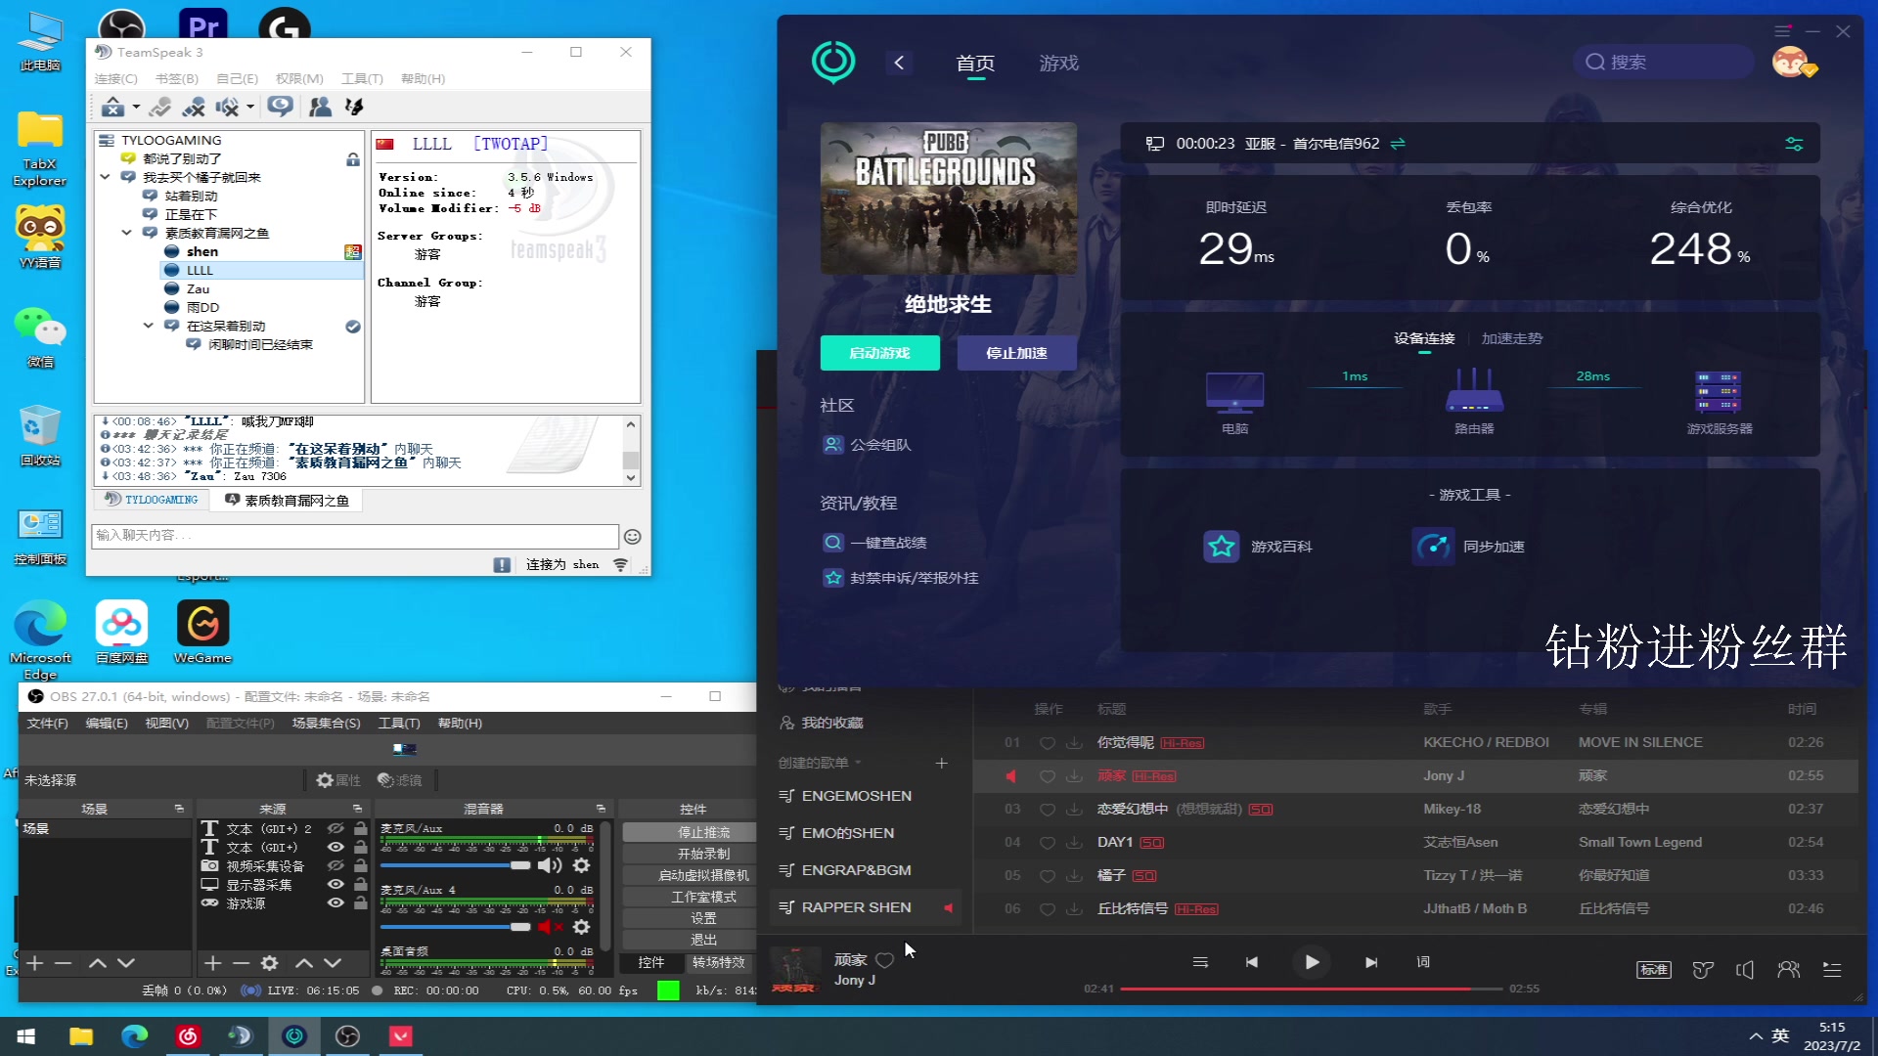Image resolution: width=1878 pixels, height=1056 pixels.
Task: Play the music player track
Action: [x=1312, y=962]
